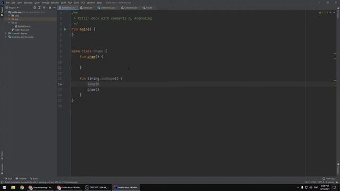Click the bottom warning marker on error stripe

coord(335,81)
